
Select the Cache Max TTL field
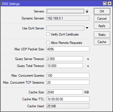pyautogui.click(x=68, y=99)
